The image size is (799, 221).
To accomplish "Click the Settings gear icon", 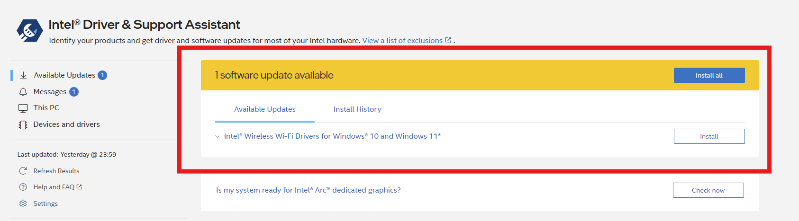I will click(x=23, y=203).
